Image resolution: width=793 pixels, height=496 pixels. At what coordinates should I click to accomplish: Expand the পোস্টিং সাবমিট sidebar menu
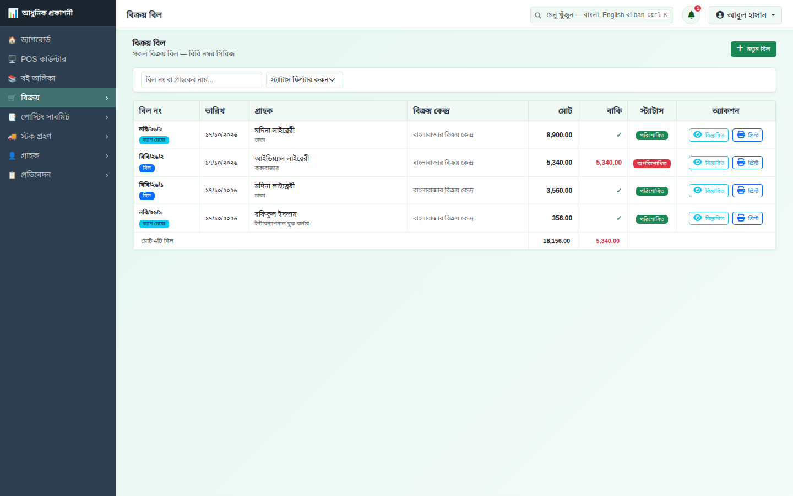pyautogui.click(x=58, y=117)
